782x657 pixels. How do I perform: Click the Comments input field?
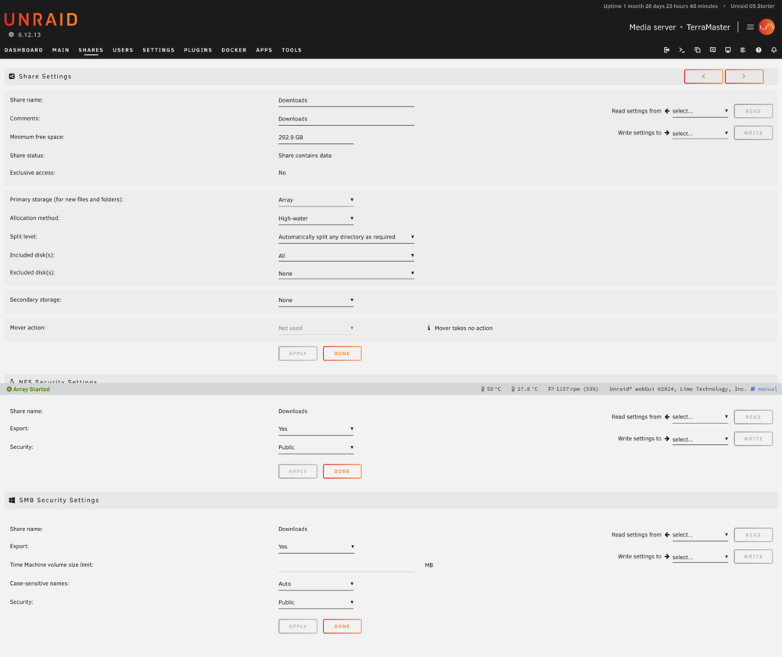click(346, 119)
